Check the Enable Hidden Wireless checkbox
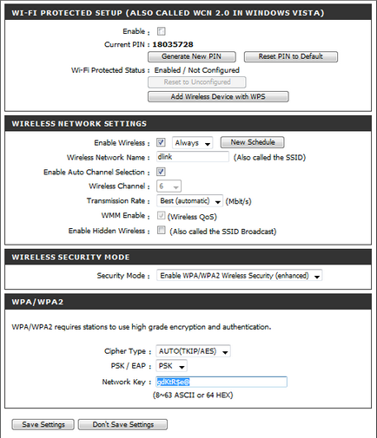Screen dimensions: 377x438 [161, 230]
